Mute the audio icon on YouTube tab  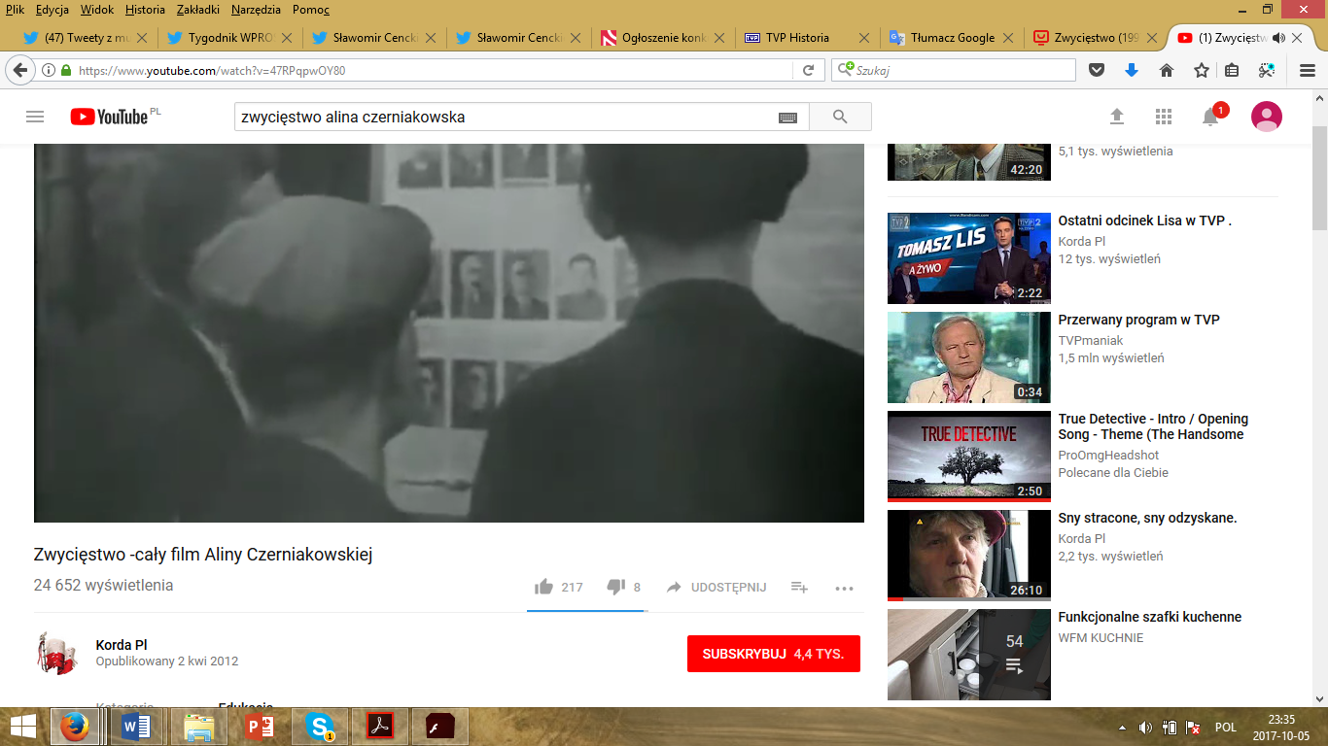pos(1278,38)
